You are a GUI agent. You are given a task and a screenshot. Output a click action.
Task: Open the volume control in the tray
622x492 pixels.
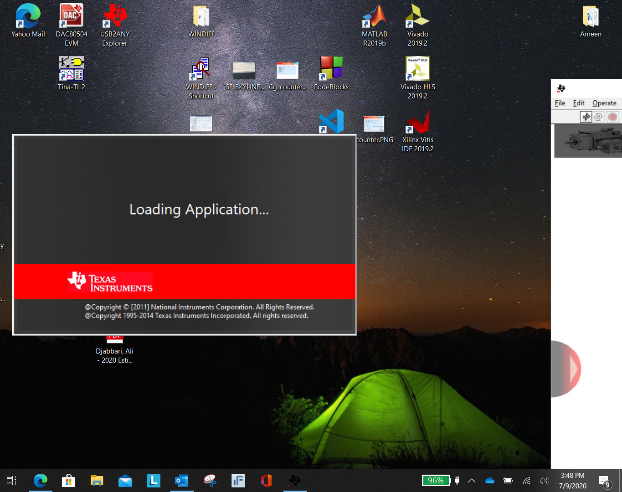pos(544,481)
